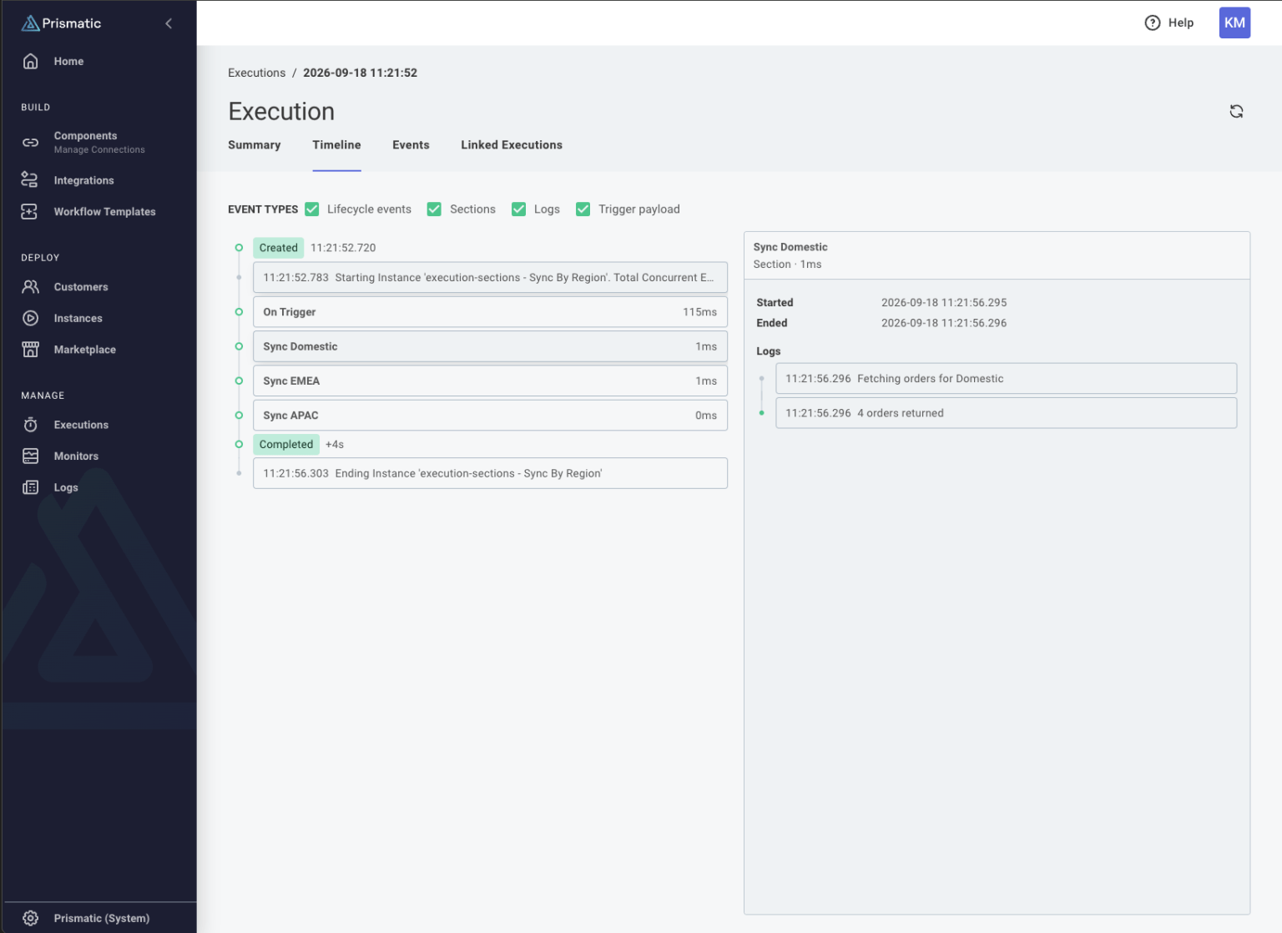Toggle the Trigger payload checkbox
Screen dimensions: 1282x933
tap(583, 209)
